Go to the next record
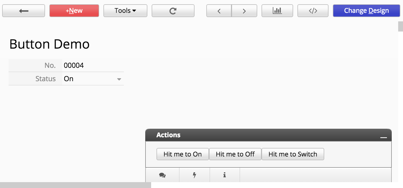403x188 pixels. coord(244,11)
